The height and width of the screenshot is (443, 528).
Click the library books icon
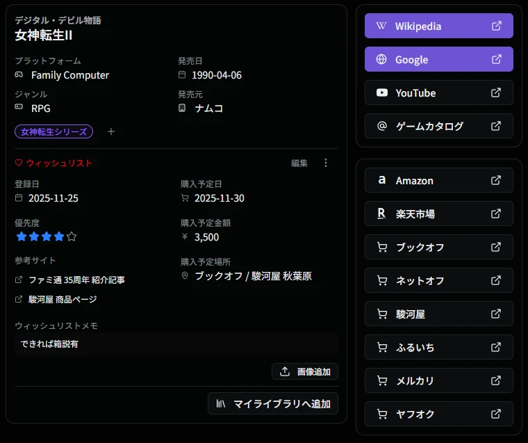(220, 403)
